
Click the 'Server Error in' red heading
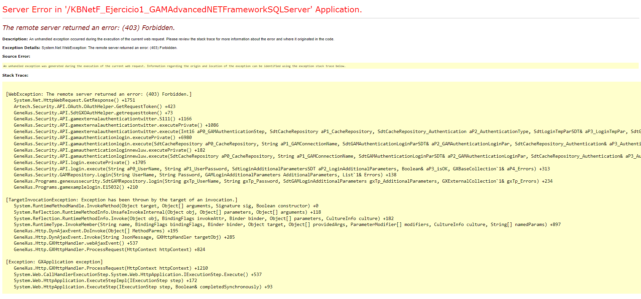[182, 10]
